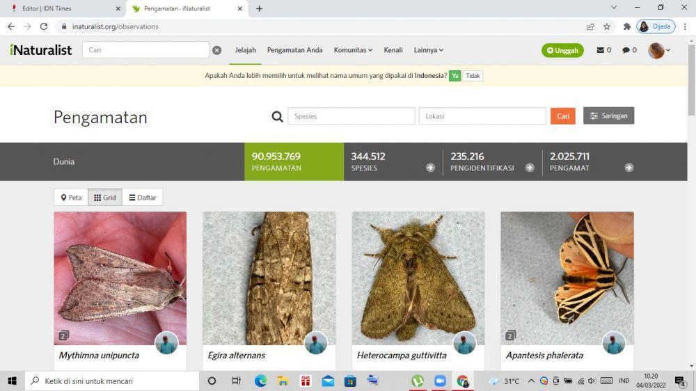Open the Zoom app from the taskbar

pyautogui.click(x=440, y=381)
